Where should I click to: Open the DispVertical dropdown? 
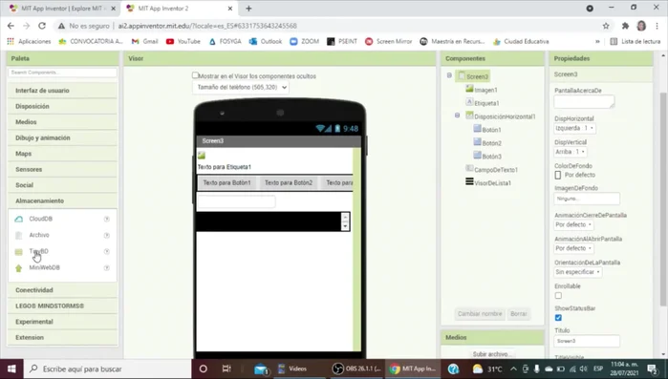pyautogui.click(x=571, y=152)
